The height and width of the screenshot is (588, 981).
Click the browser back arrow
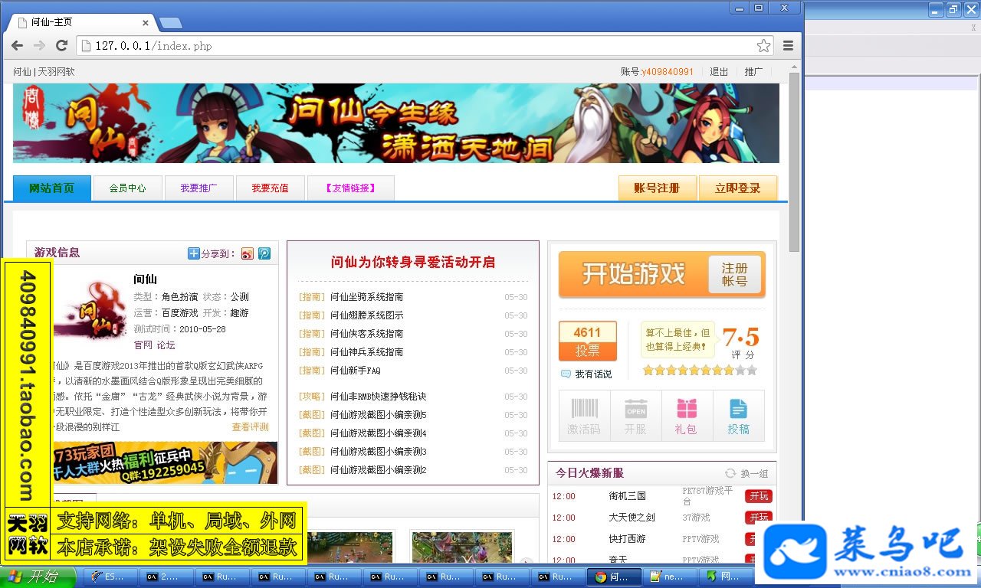click(x=18, y=46)
